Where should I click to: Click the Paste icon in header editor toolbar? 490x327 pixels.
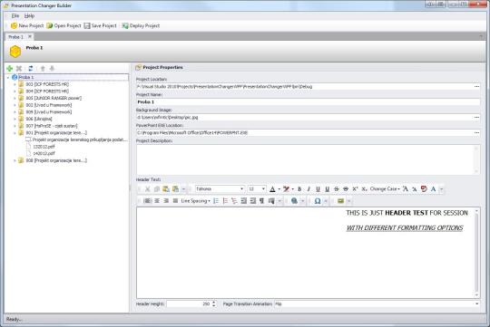point(166,189)
